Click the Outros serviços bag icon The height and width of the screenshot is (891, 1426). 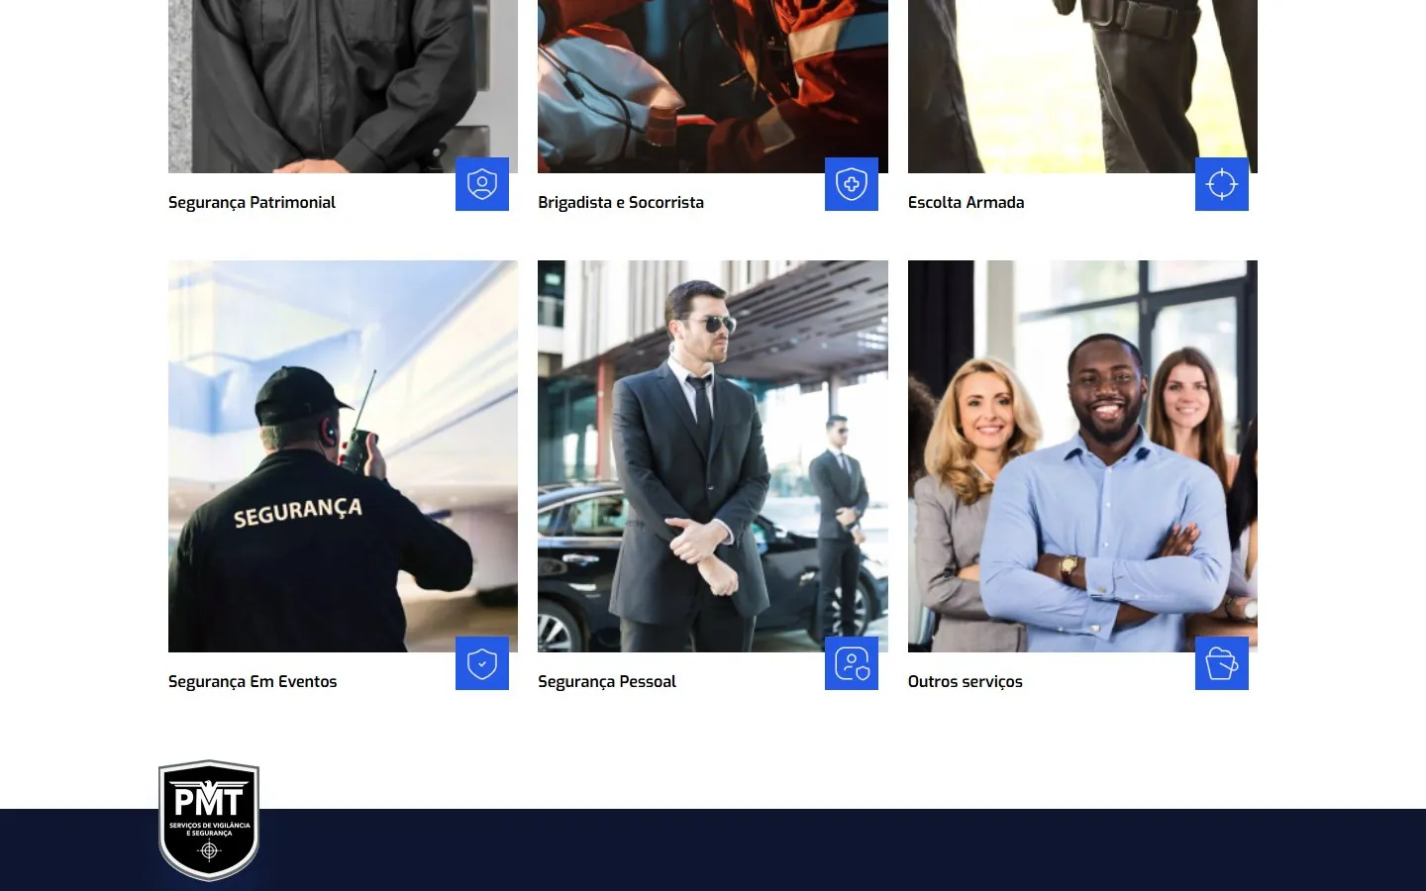[1222, 663]
